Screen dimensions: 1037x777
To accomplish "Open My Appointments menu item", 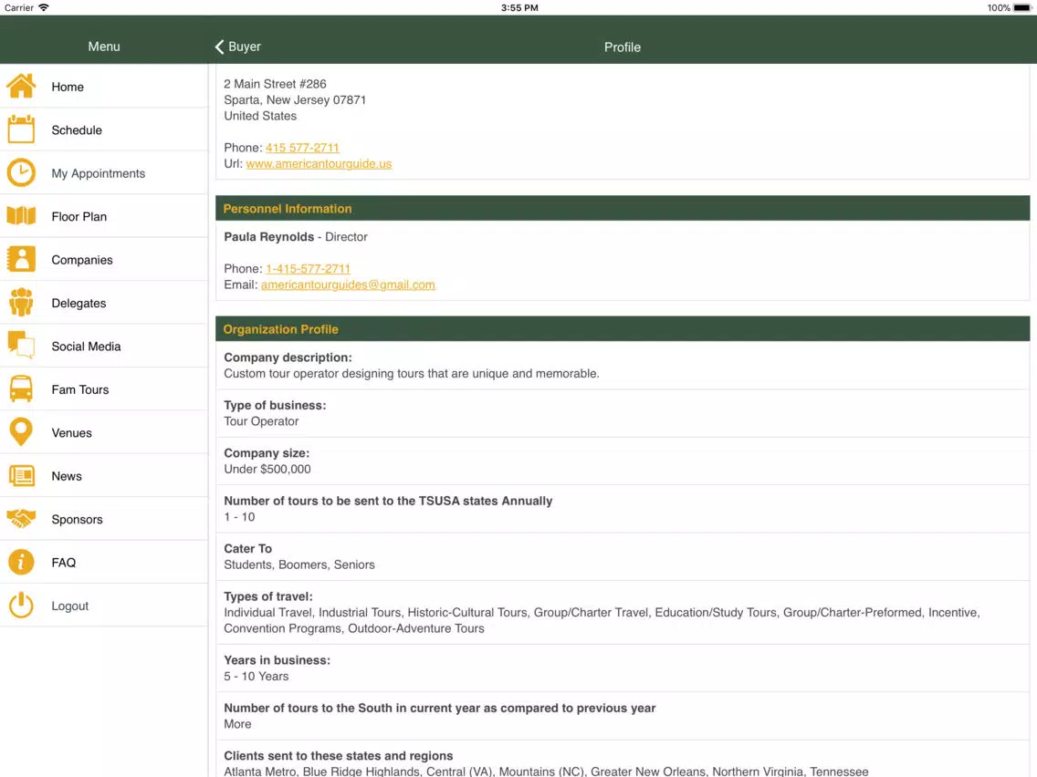I will pyautogui.click(x=104, y=173).
